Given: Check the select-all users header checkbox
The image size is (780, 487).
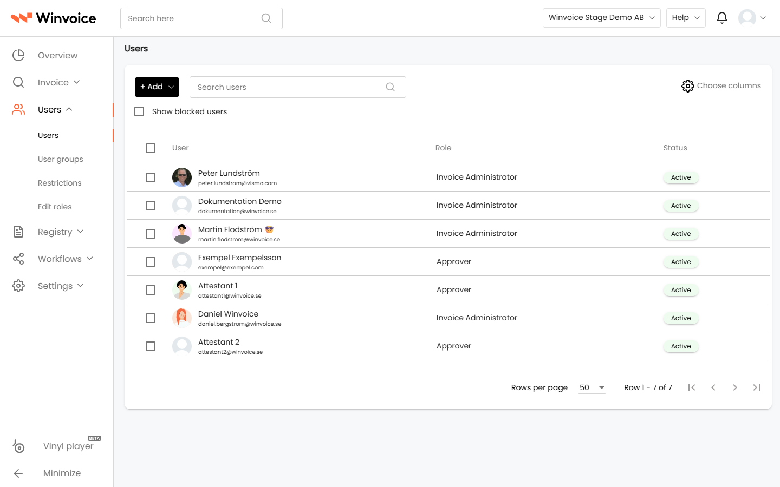Looking at the screenshot, I should pyautogui.click(x=151, y=148).
